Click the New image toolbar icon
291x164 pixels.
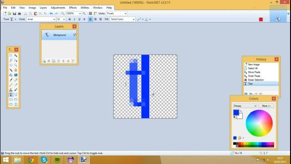[5, 13]
